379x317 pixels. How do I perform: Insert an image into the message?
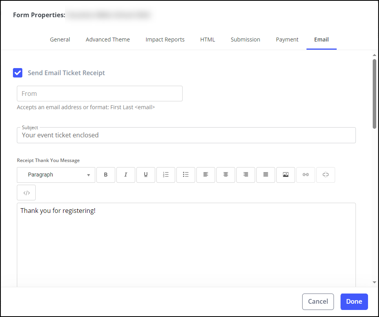(x=286, y=175)
